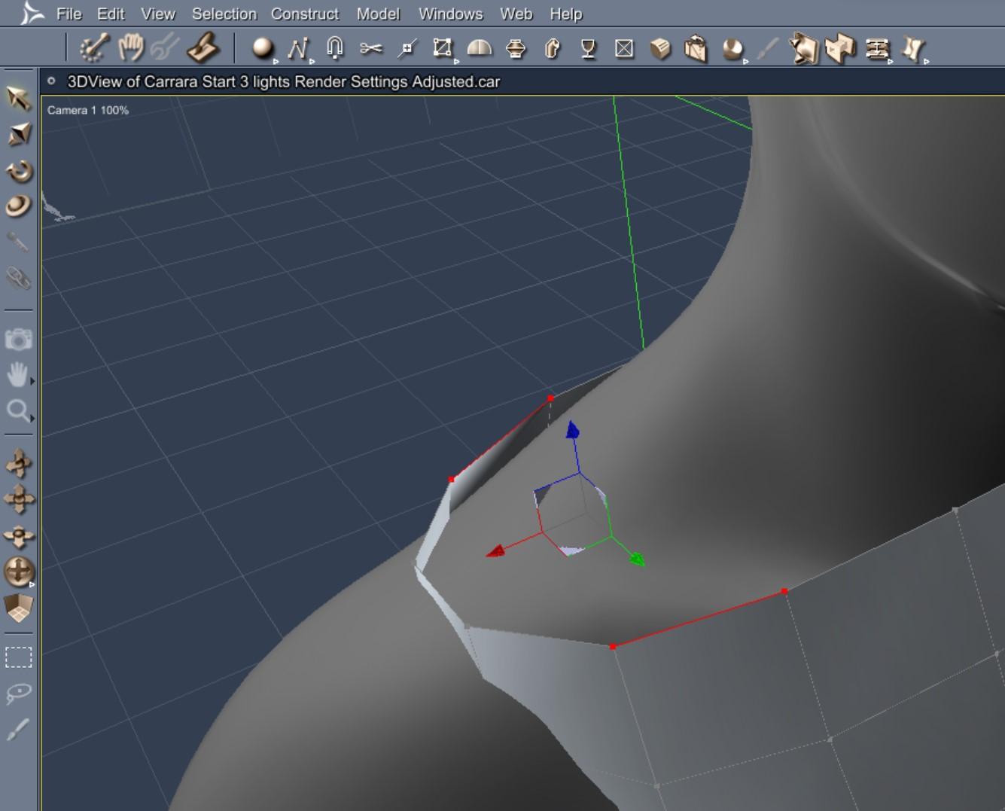Screen dimensions: 1005x811
Task: Click the small circle left of 3DView title
Action: coord(51,81)
